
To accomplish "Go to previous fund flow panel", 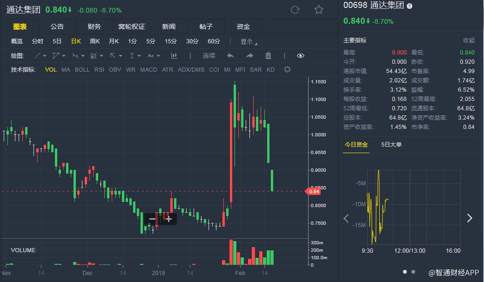I will [346, 218].
